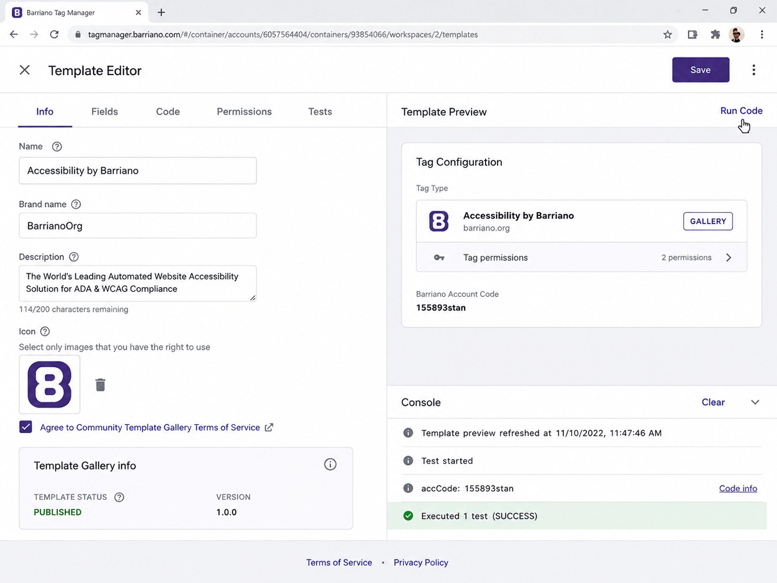Click the Name input field

coord(137,171)
